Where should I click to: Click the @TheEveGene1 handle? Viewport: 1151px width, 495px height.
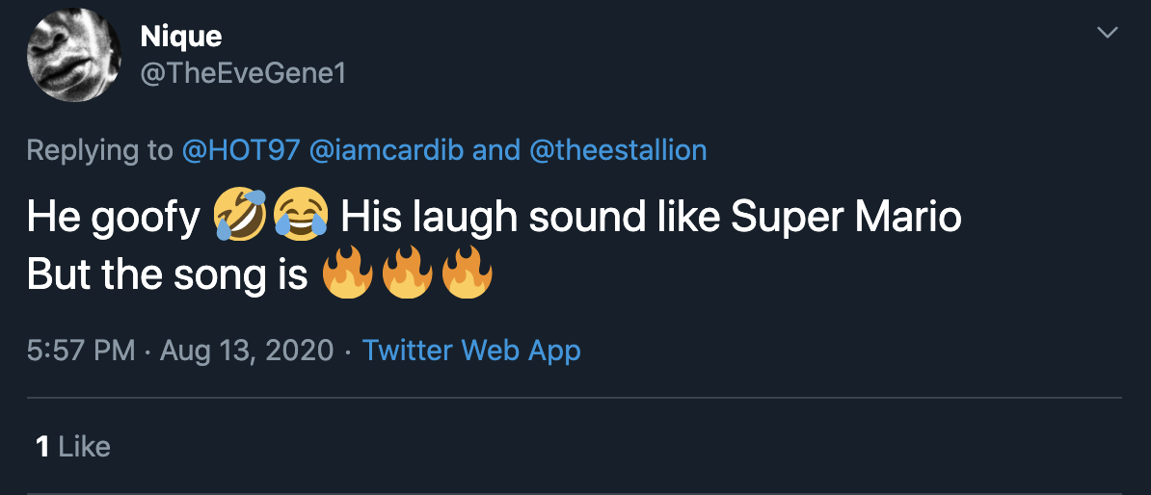243,74
